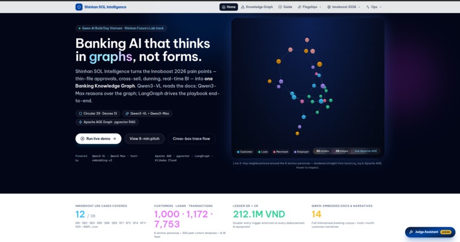The width and height of the screenshot is (460, 242).
Task: Open the Cross-box trace flow button
Action: click(191, 139)
